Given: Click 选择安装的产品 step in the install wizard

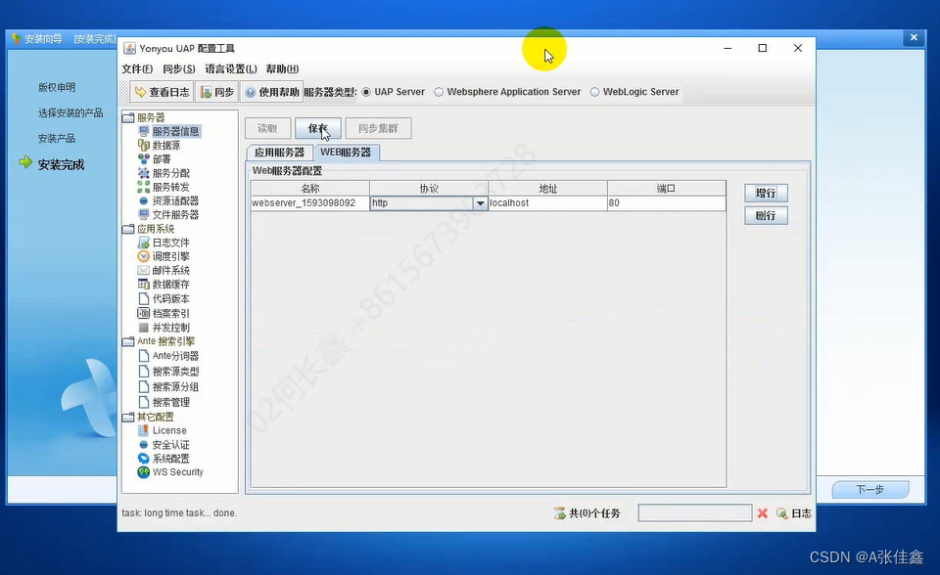Looking at the screenshot, I should pyautogui.click(x=70, y=113).
